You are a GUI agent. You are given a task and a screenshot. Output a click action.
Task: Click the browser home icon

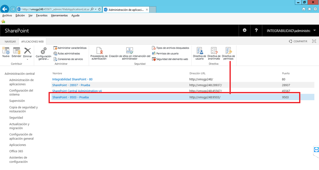tap(304, 9)
